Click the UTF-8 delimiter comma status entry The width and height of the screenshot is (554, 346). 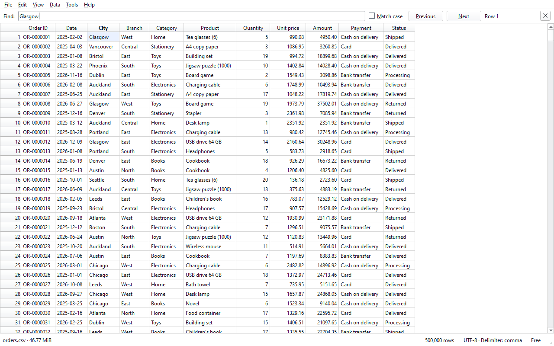tap(493, 340)
